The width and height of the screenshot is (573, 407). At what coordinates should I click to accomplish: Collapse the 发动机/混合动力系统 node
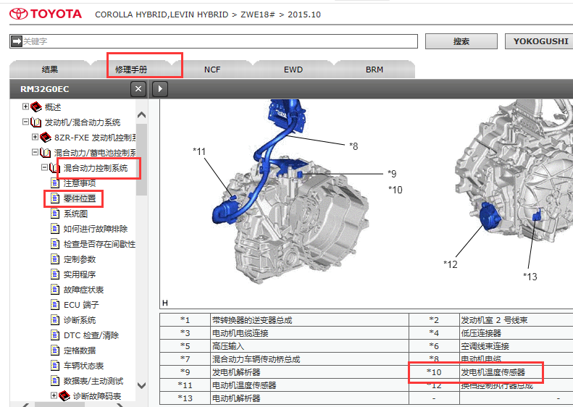pos(25,122)
